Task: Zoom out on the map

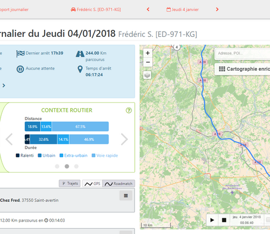Action: 148,62
